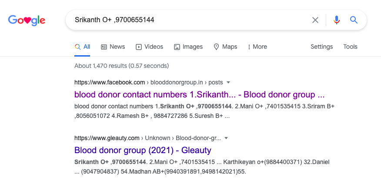
Task: Expand the Gleauty result options arrow
Action: (226, 138)
